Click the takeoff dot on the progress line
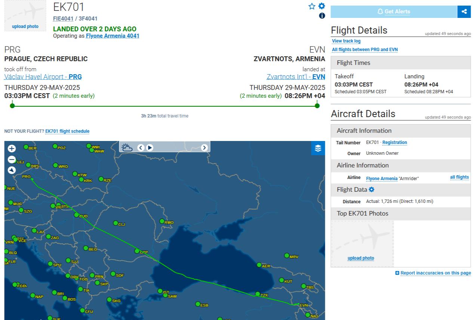This screenshot has height=320, width=474. click(12, 106)
